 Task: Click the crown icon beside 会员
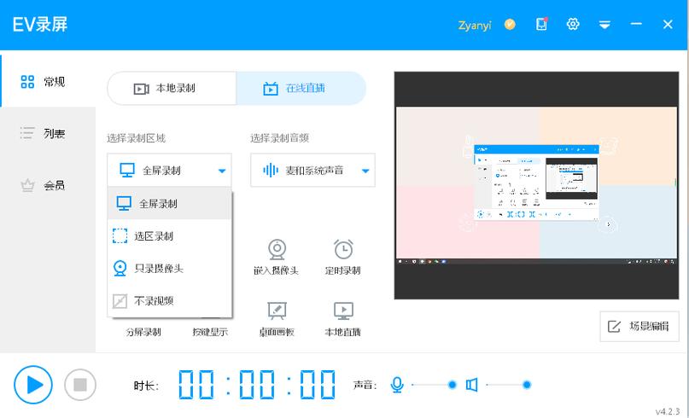tap(27, 185)
